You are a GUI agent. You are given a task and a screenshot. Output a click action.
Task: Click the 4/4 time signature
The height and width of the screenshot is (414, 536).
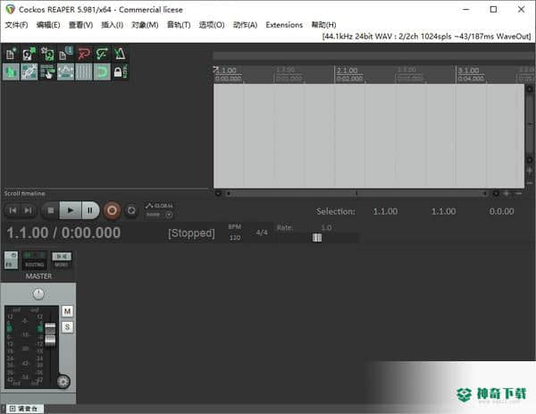pyautogui.click(x=262, y=232)
